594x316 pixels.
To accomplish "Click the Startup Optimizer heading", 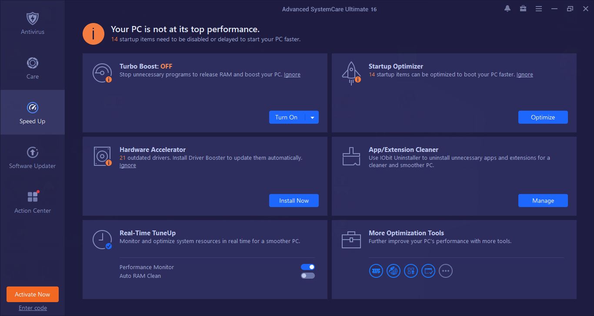I will pyautogui.click(x=396, y=66).
